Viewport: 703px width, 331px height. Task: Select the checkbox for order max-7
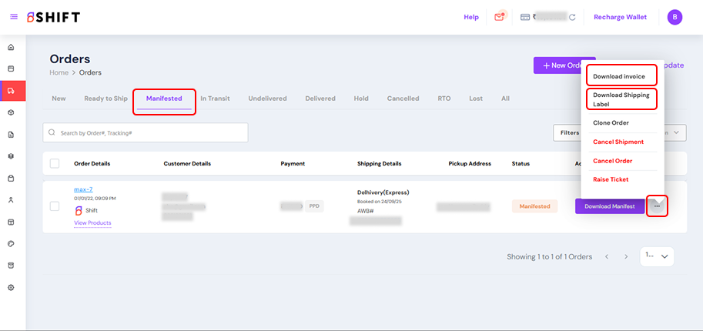[x=55, y=206]
